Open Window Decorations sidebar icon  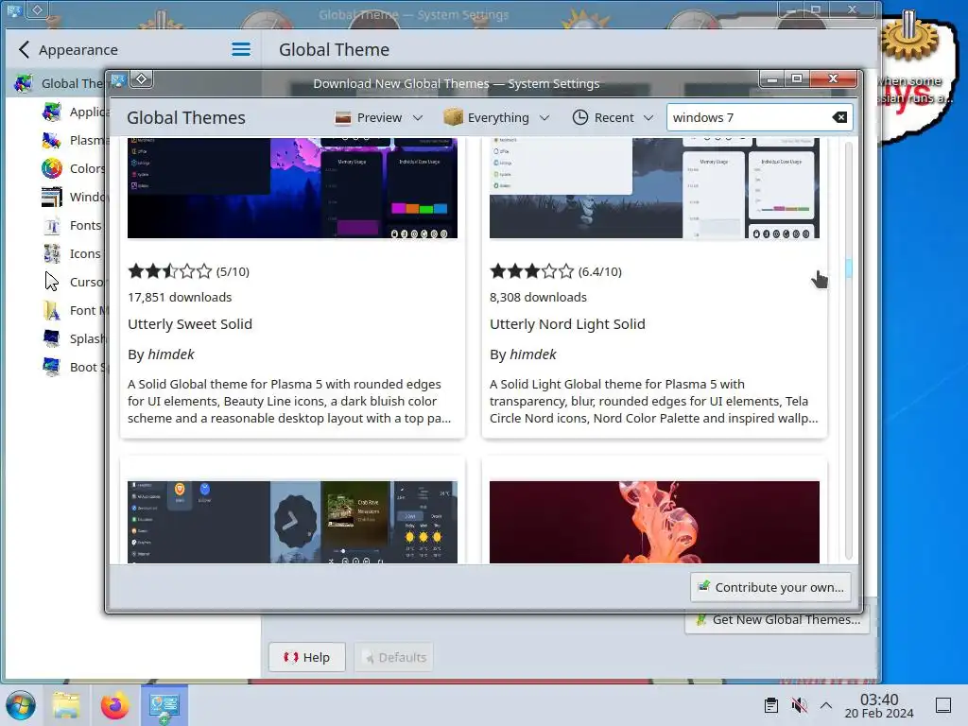tap(52, 197)
